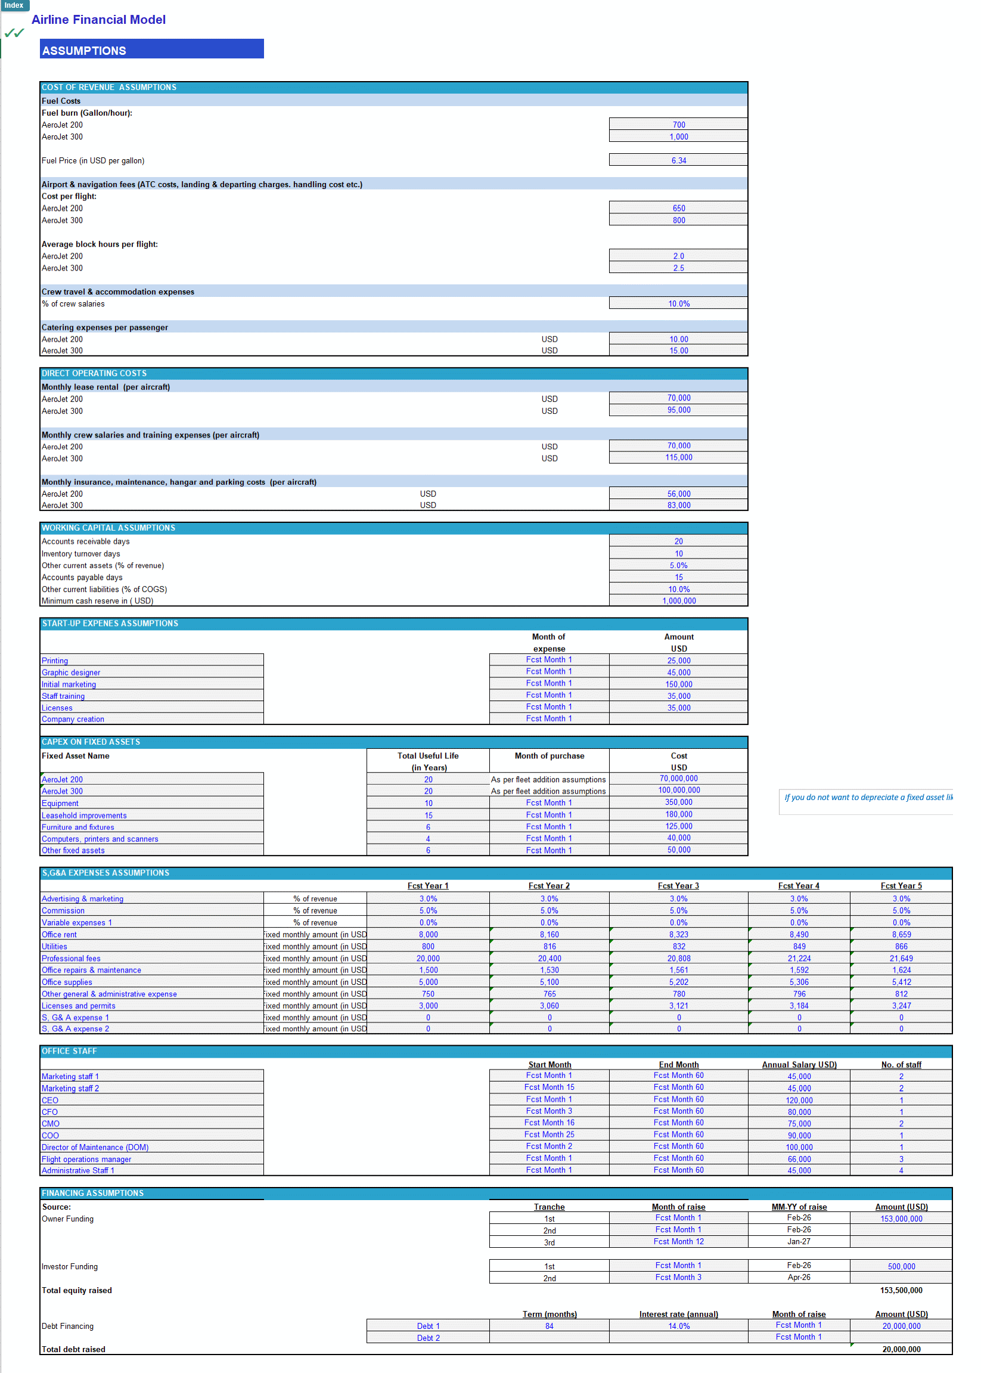The image size is (981, 1373).
Task: Open the Start Month cell for the CEO row
Action: [x=548, y=1099]
